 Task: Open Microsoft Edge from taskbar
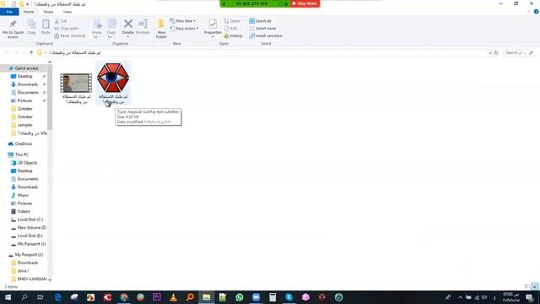click(58, 297)
